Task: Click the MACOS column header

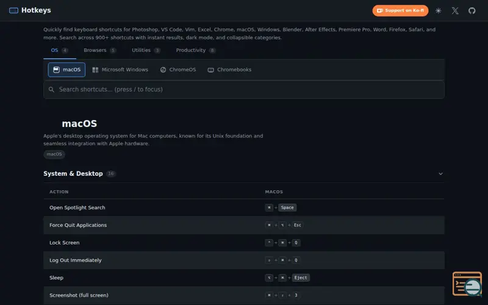Action: [x=274, y=192]
